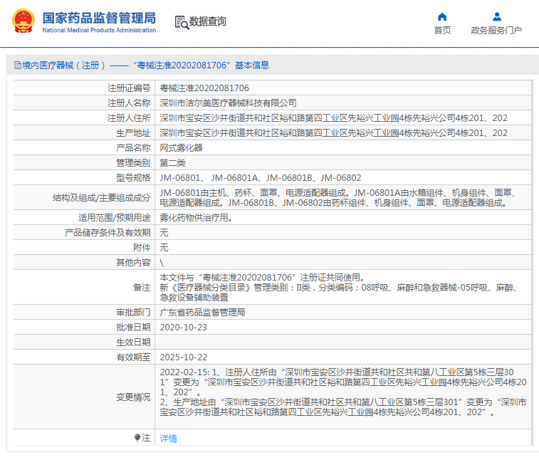Click the 生产地址 address value
539x460 pixels.
click(333, 132)
